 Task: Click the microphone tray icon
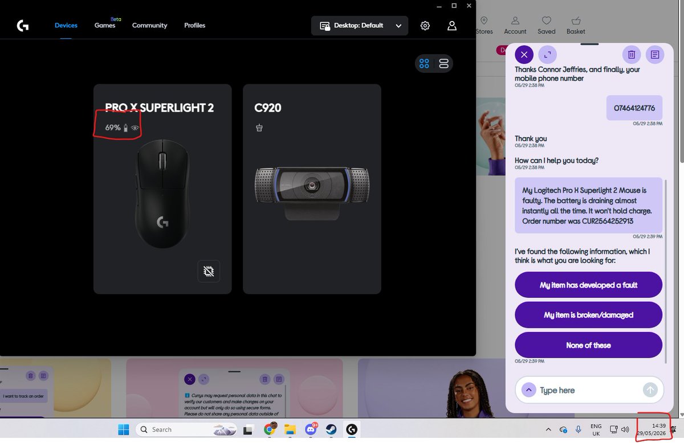click(578, 429)
